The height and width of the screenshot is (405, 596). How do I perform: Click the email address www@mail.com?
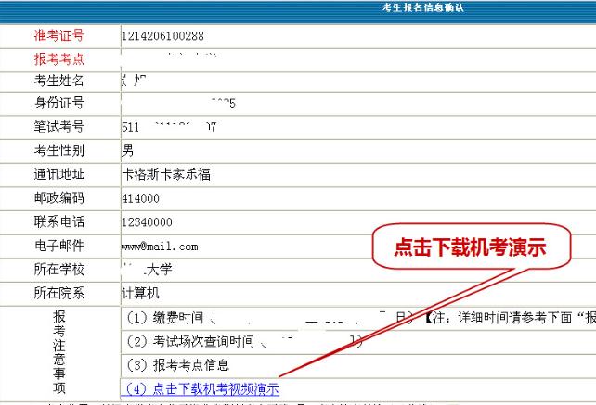pyautogui.click(x=160, y=247)
